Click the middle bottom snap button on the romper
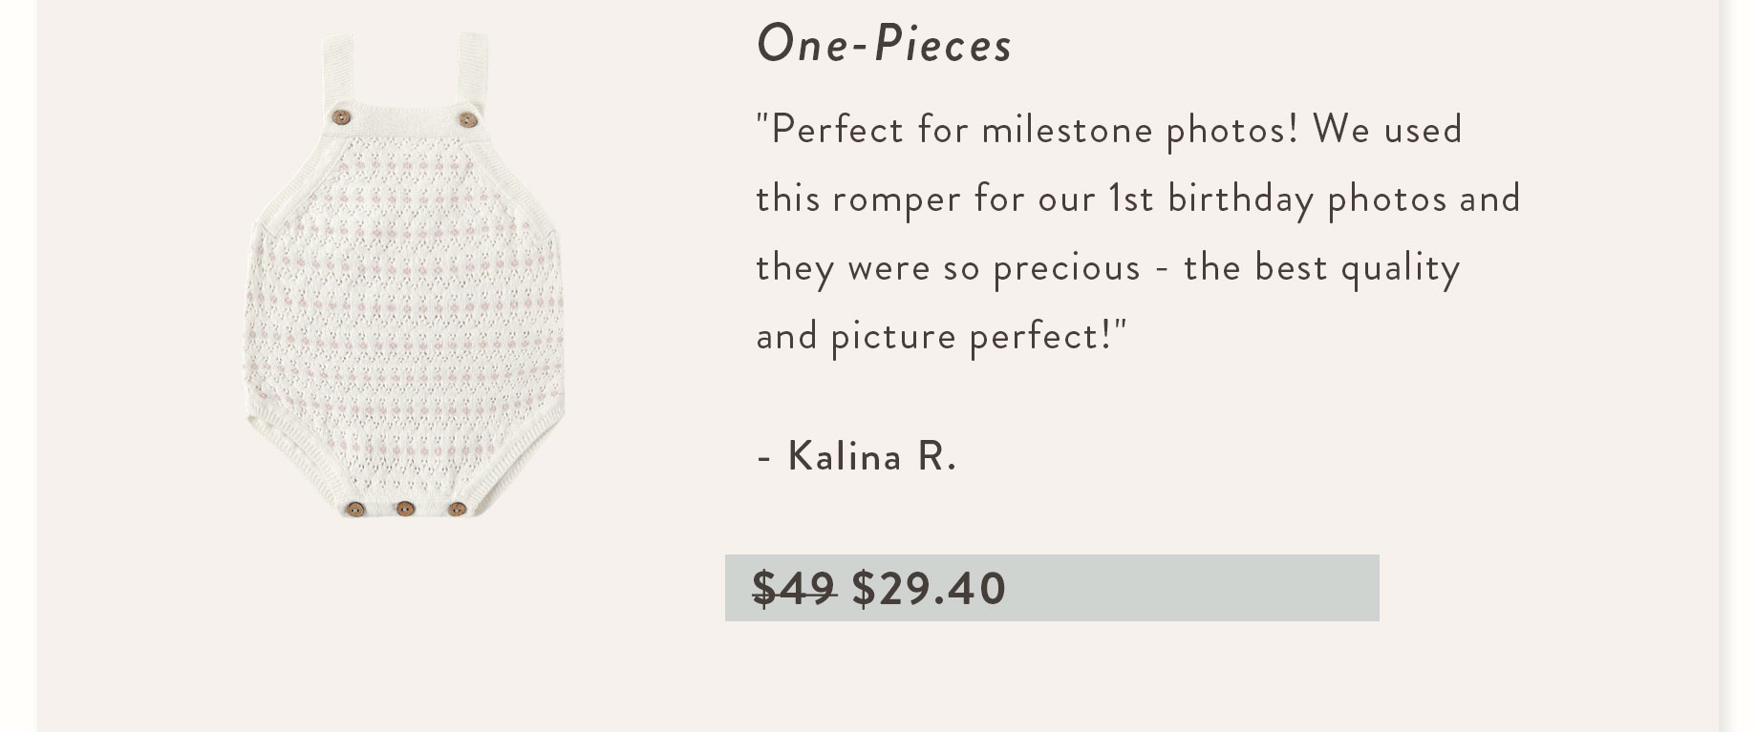Screen dimensions: 1756x732 (x=405, y=510)
